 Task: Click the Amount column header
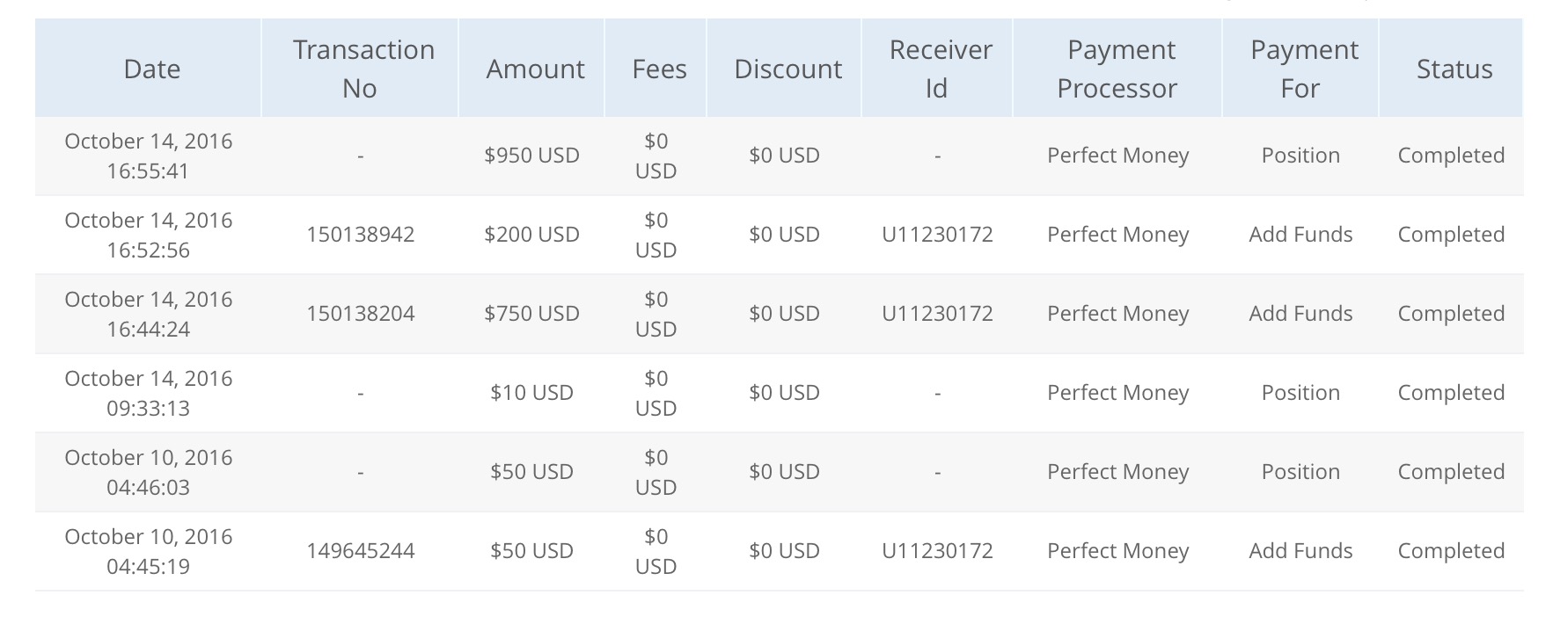[535, 69]
